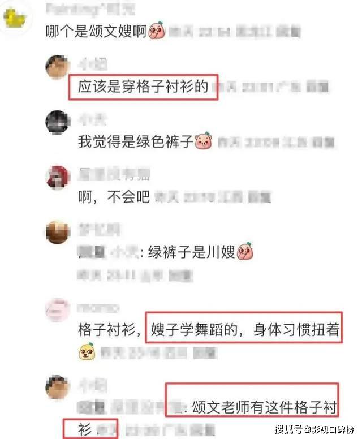The image size is (362, 439).
Task: Click the comment 啊，不会吧
Action: (114, 197)
